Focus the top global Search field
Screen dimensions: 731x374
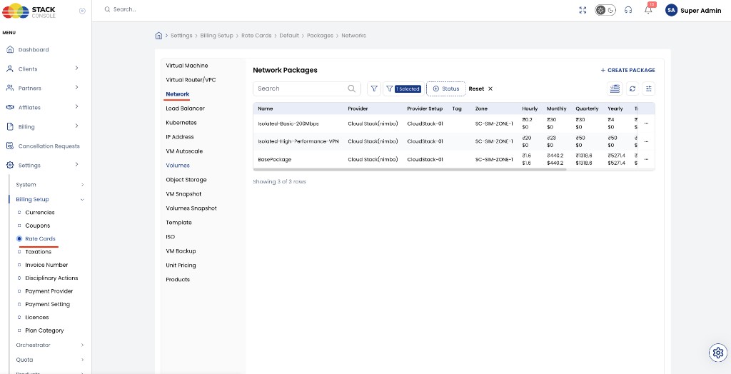[x=124, y=9]
